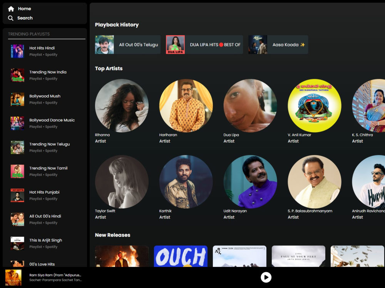Open Rihanna artist photo
This screenshot has width=385, height=288.
coord(122,106)
